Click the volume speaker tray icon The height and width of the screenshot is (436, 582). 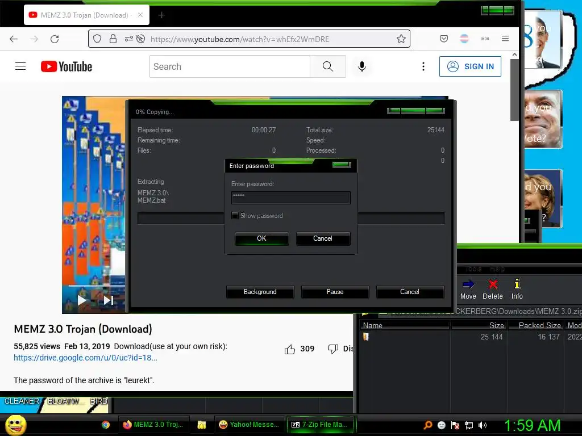click(x=483, y=425)
